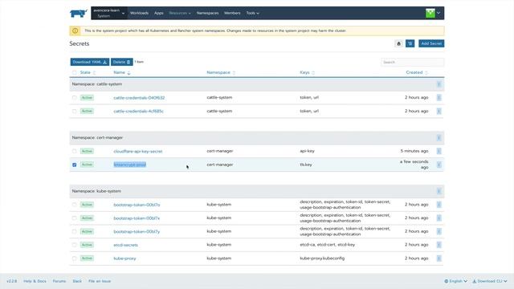Open cloudflare-api-key-secret link
This screenshot has height=289, width=514.
pos(137,152)
